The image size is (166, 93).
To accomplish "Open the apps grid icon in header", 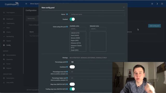I will [152, 4].
